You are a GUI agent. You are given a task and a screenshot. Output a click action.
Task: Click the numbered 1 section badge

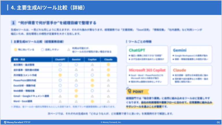coord(13,23)
